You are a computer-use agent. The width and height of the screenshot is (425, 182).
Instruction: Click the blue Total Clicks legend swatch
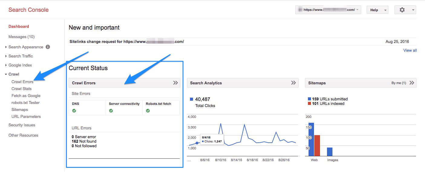pos(191,99)
